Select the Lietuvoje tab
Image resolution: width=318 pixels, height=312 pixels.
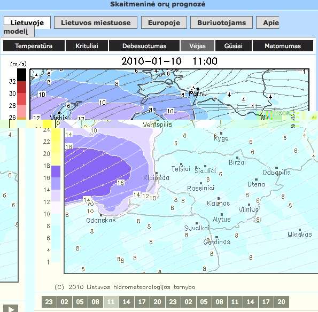click(x=27, y=22)
